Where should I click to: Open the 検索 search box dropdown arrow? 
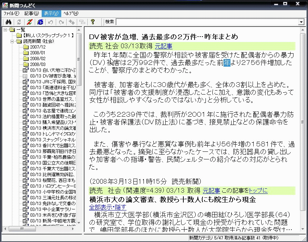coord(301,22)
